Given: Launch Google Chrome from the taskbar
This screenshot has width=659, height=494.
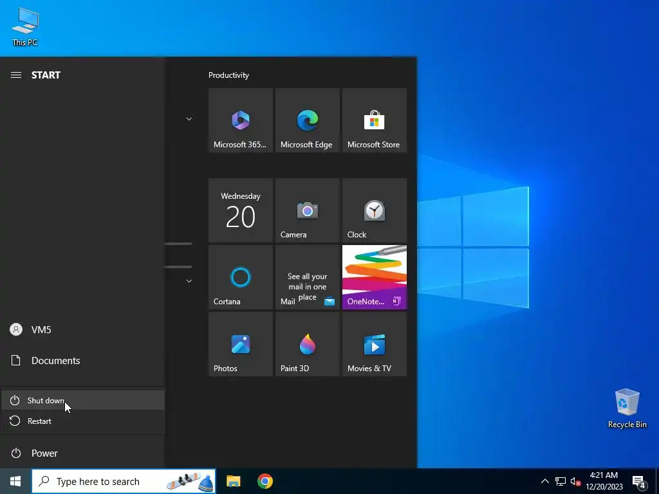Looking at the screenshot, I should (265, 481).
